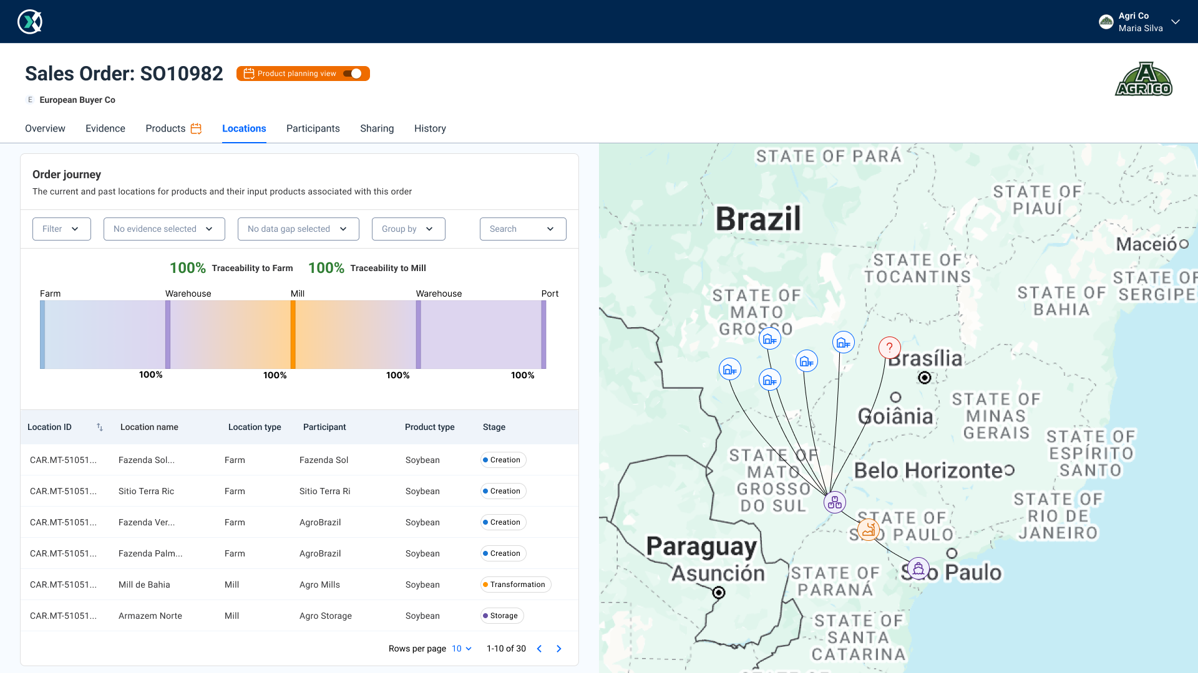
Task: Click the purple port ship marker near São Paulo
Action: point(918,568)
